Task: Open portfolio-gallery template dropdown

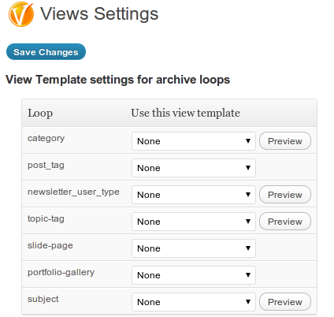Action: (x=194, y=275)
